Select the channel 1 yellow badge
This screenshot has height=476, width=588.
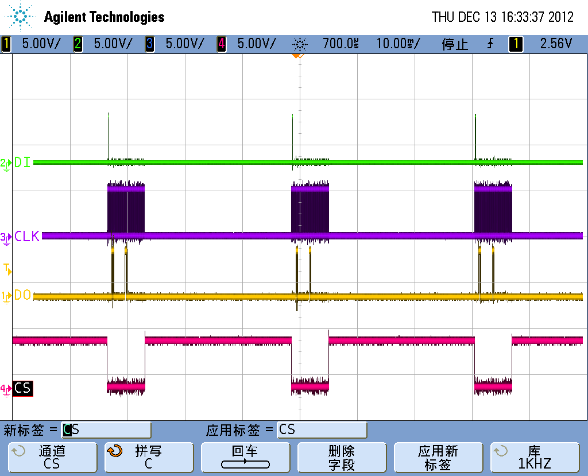point(6,44)
